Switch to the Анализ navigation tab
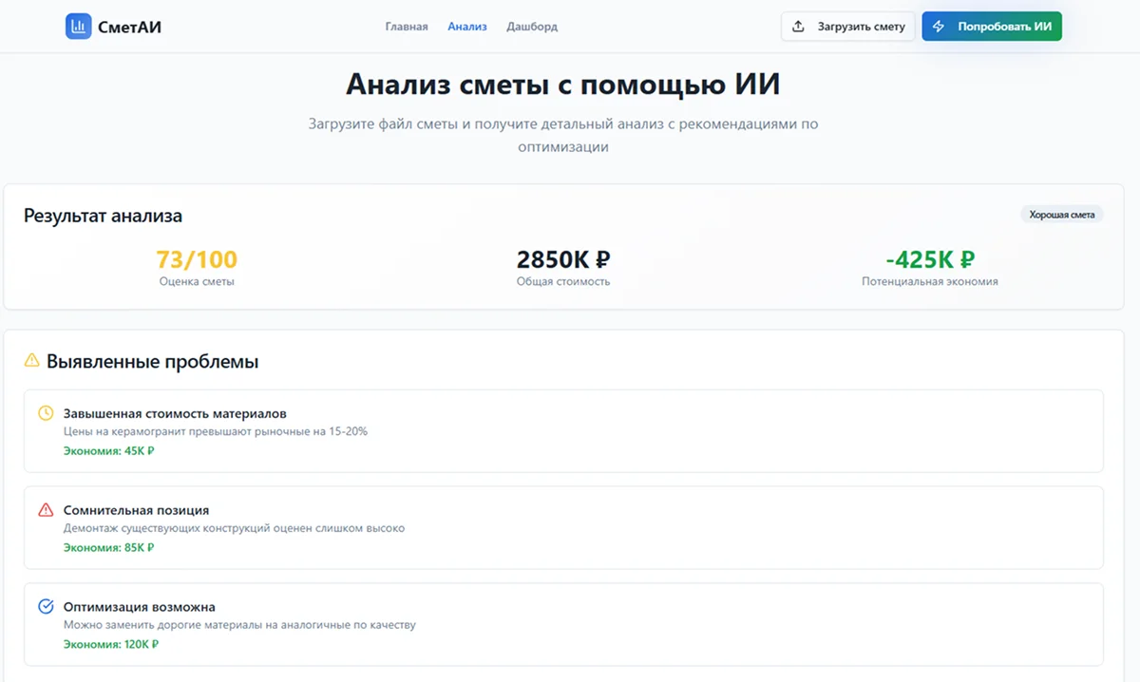 [x=466, y=27]
